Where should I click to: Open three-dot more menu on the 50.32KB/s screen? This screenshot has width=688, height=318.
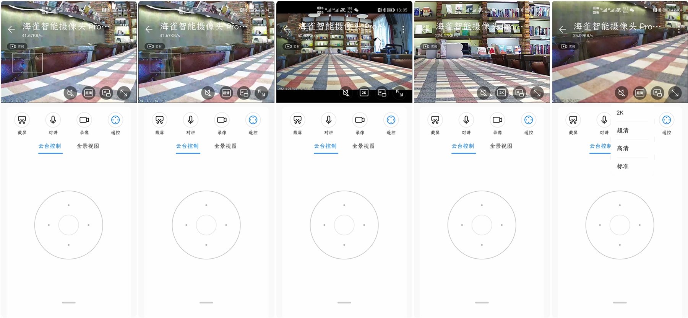pos(403,29)
